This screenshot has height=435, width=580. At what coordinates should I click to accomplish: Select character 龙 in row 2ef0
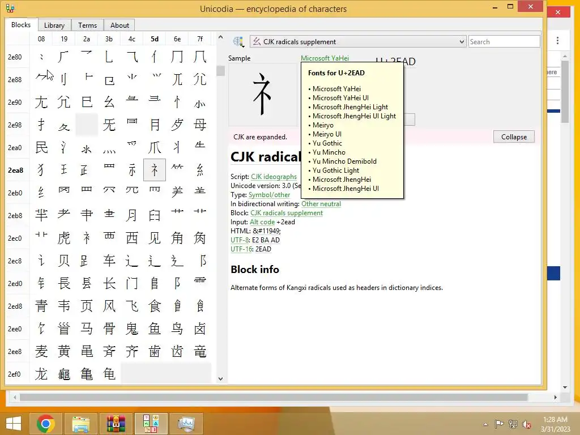(x=41, y=374)
